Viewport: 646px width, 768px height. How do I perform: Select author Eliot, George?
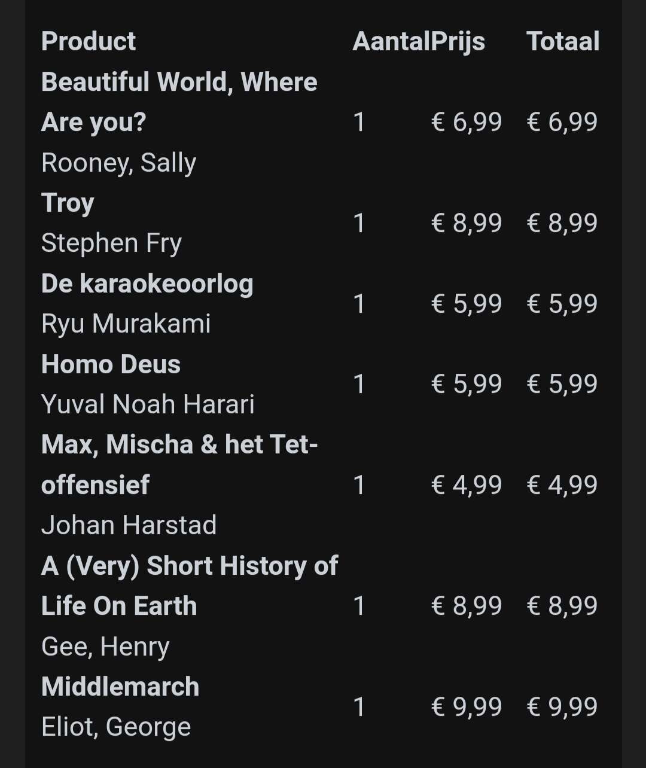pos(116,727)
